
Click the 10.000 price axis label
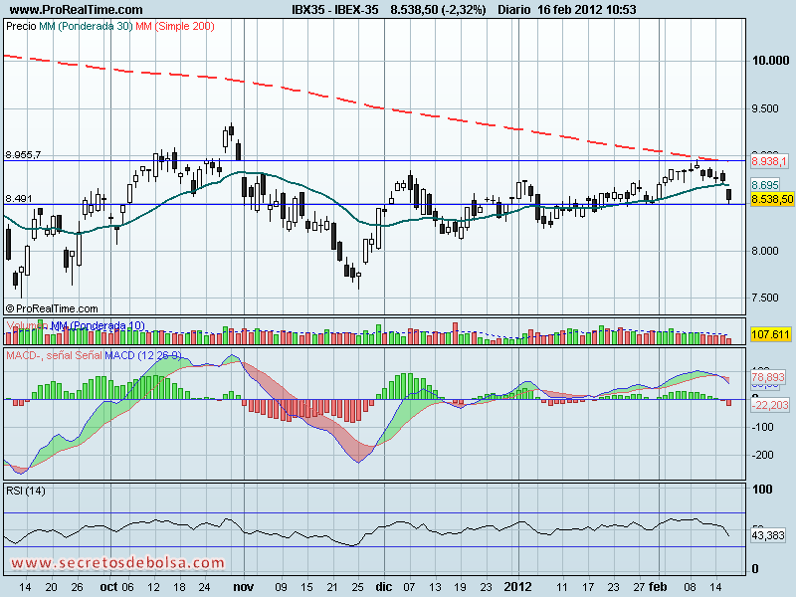coord(770,61)
